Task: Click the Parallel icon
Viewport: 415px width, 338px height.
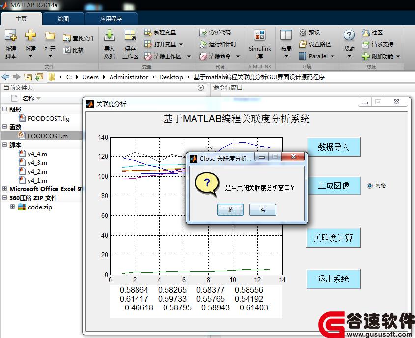Action: [303, 56]
